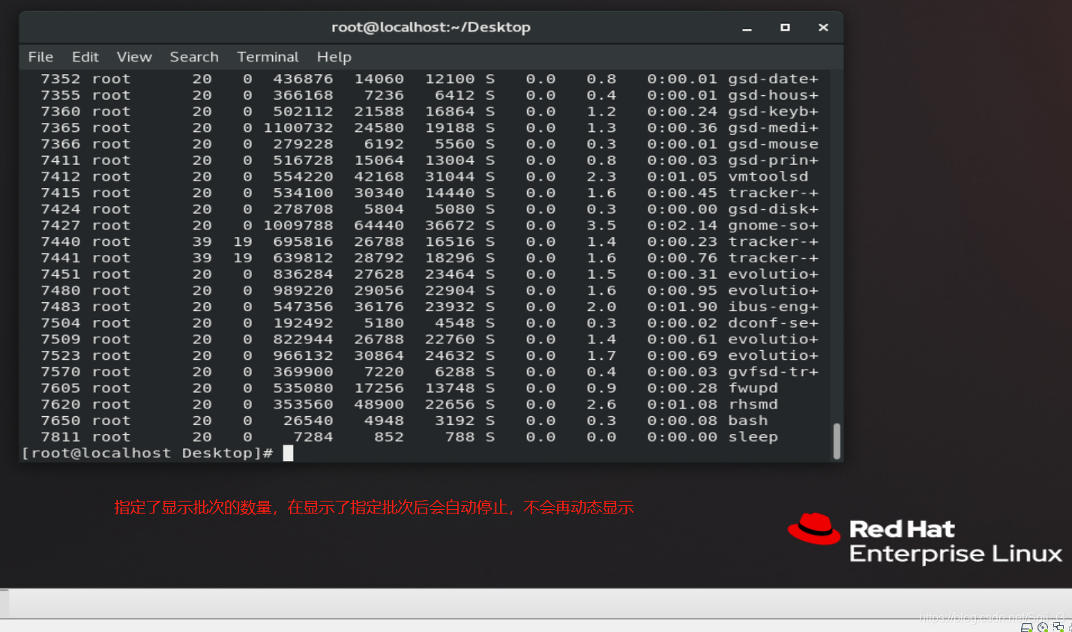
Task: Click the CPU time 0:01.90
Action: (x=682, y=307)
